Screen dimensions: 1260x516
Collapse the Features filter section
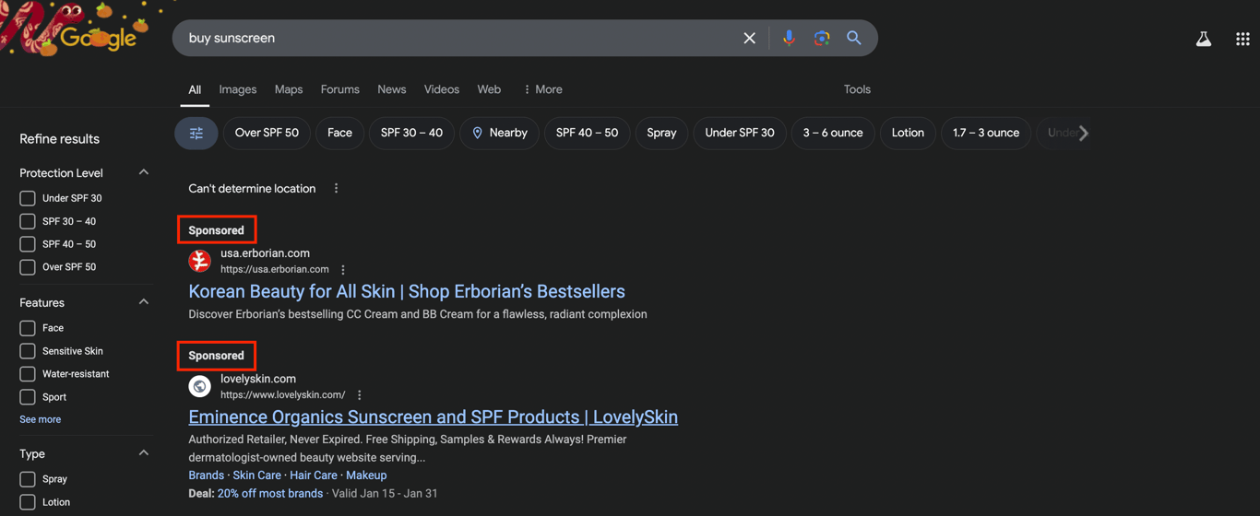tap(144, 302)
